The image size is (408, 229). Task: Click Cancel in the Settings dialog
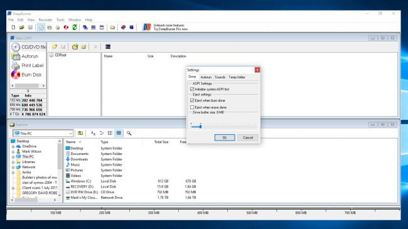pos(248,137)
